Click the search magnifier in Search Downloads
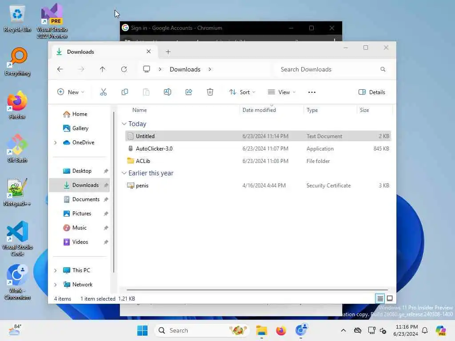This screenshot has width=455, height=341. tap(383, 69)
